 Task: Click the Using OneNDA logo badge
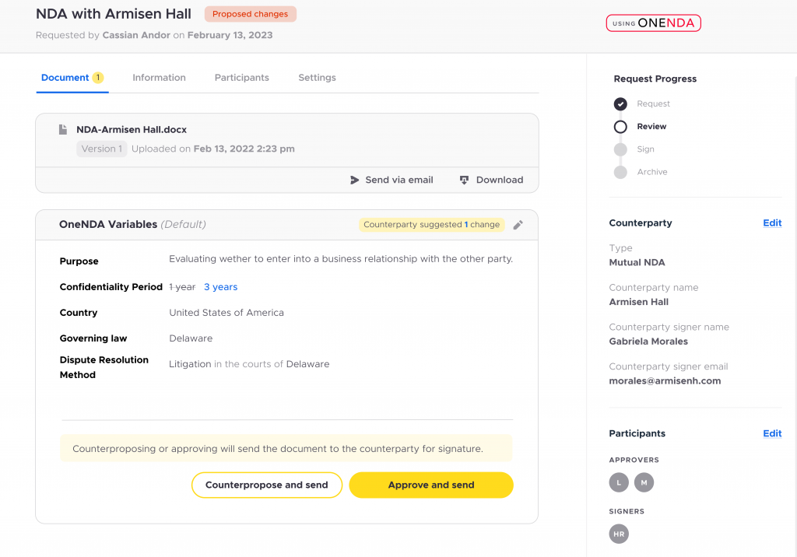click(653, 23)
